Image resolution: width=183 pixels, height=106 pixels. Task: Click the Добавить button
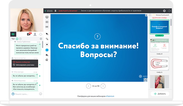160,94
